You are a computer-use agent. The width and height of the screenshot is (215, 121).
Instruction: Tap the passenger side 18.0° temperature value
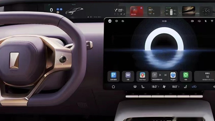tap(175, 87)
